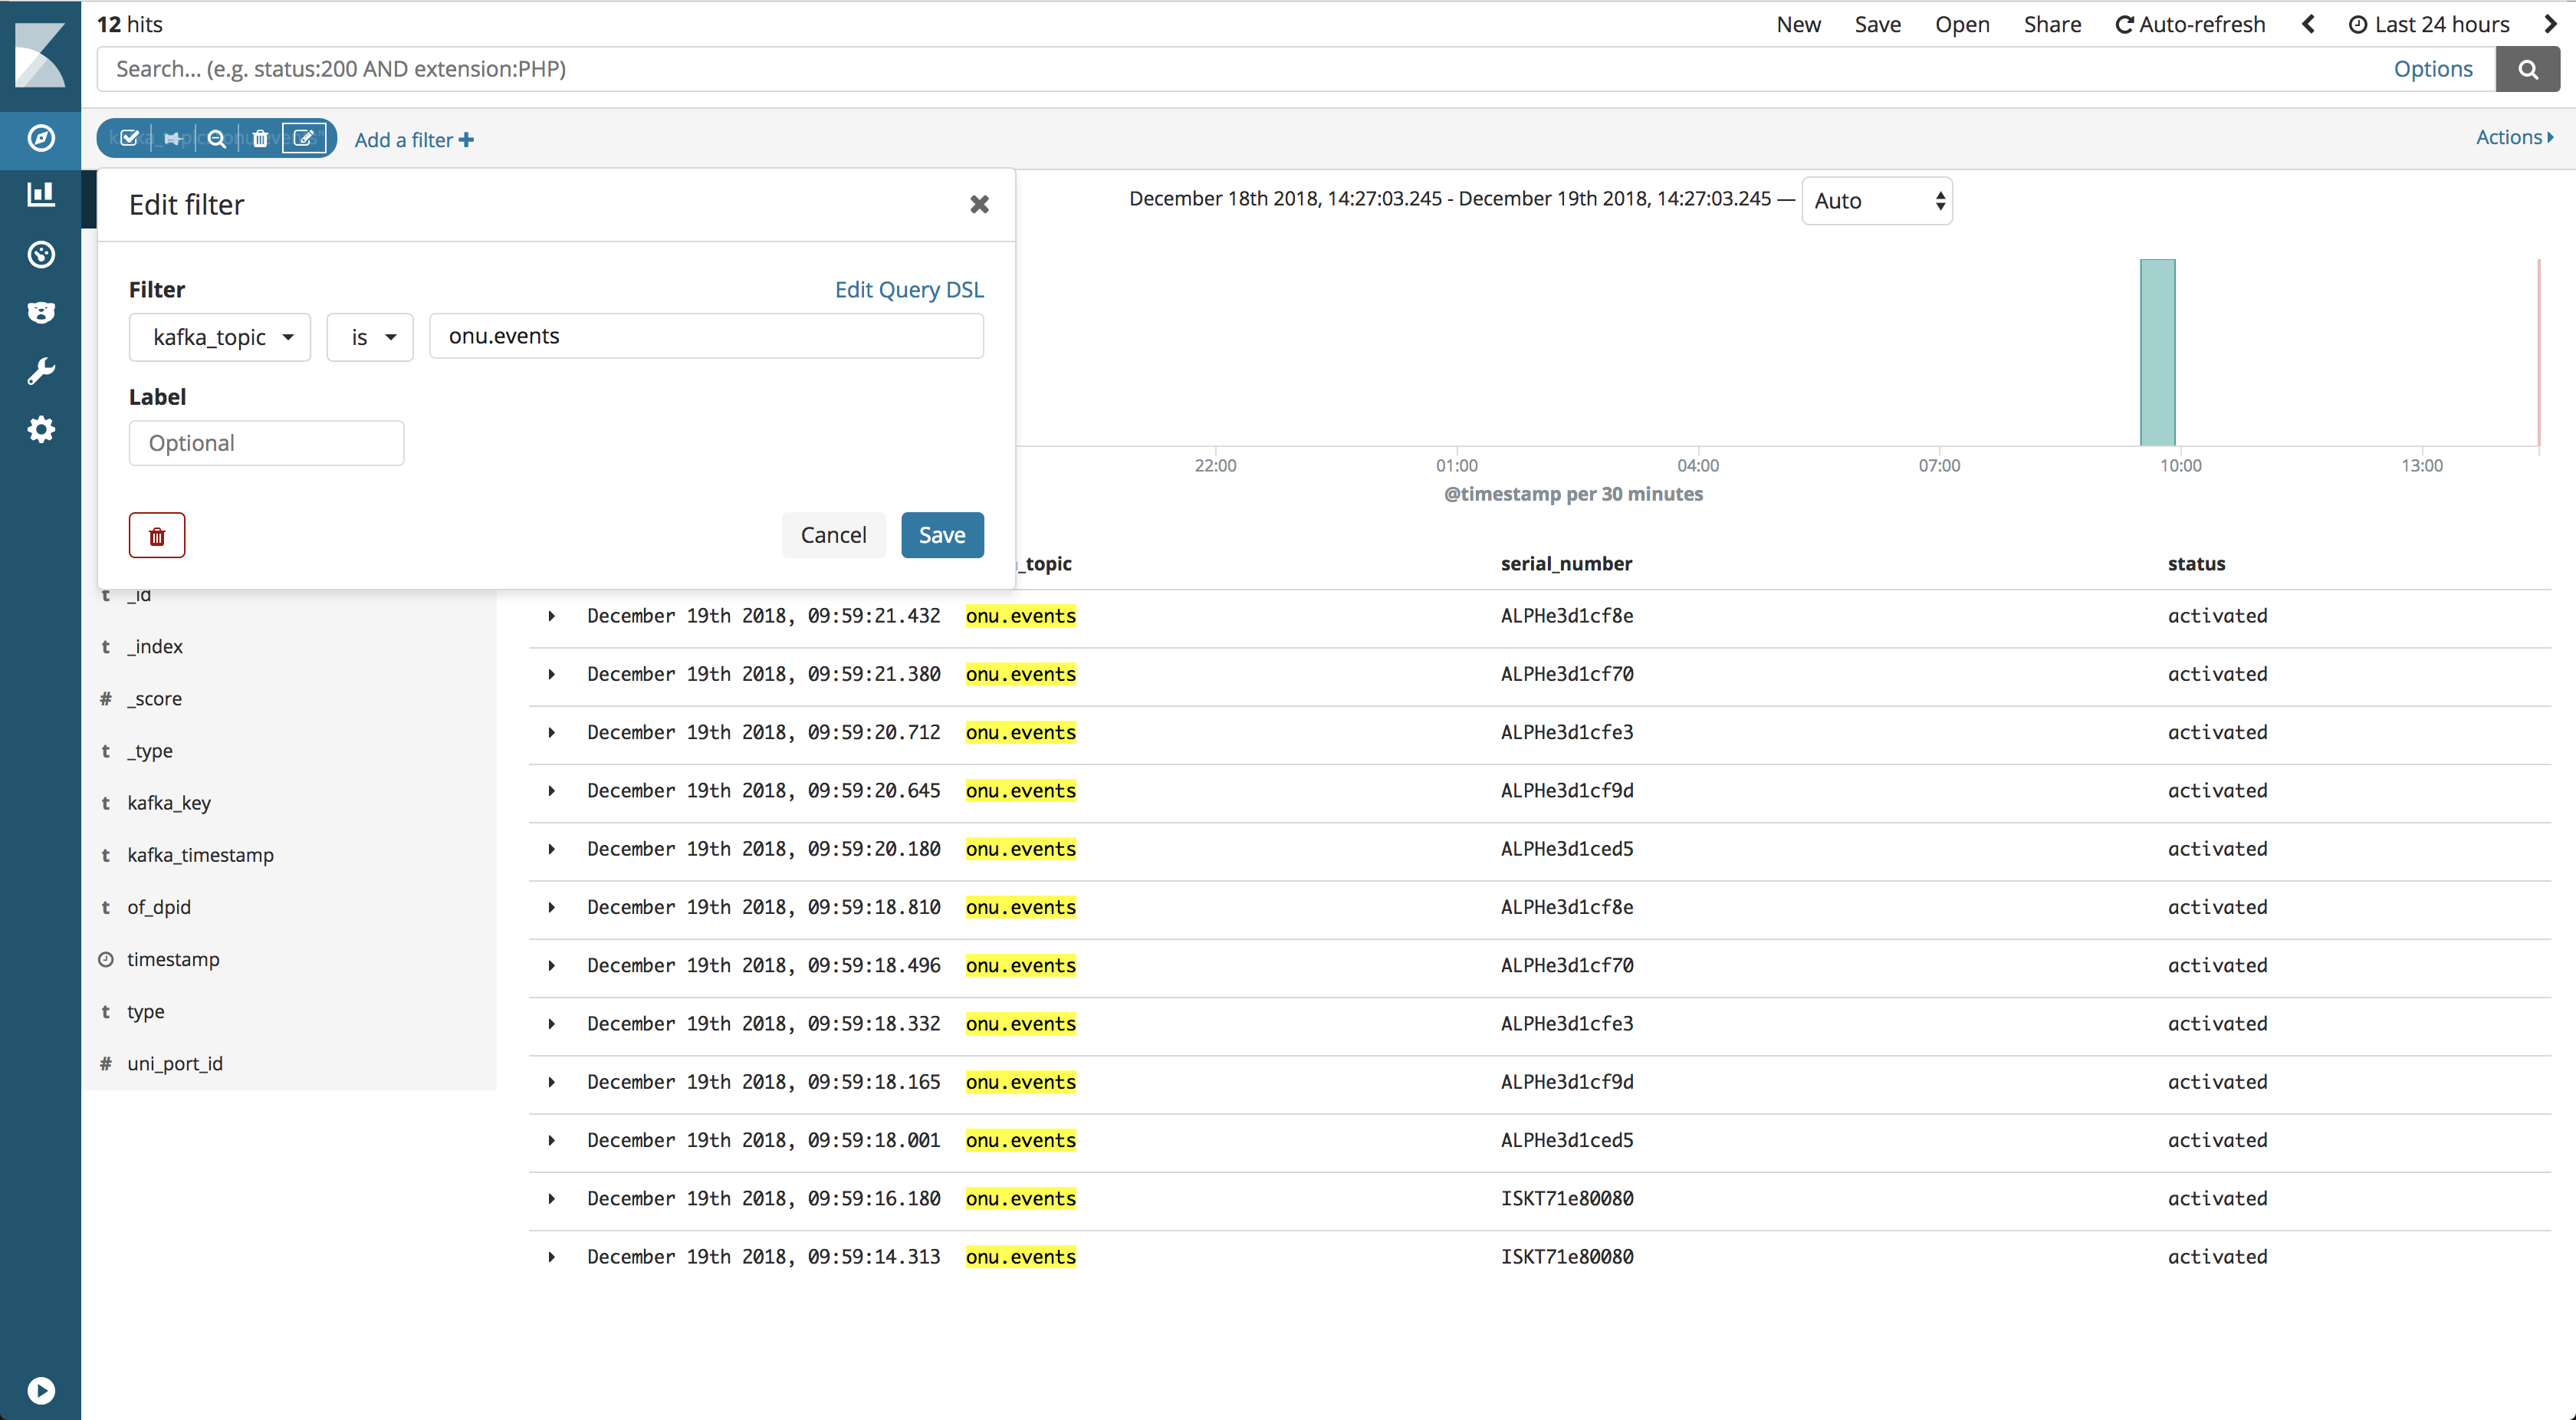Pin the kafka_topic filter
Viewport: 2576px width, 1420px height.
click(x=173, y=138)
